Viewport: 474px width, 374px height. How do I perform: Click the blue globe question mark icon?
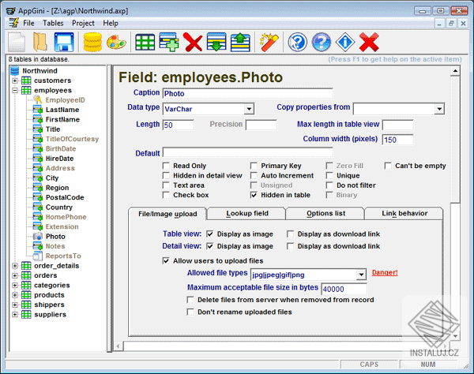point(322,42)
